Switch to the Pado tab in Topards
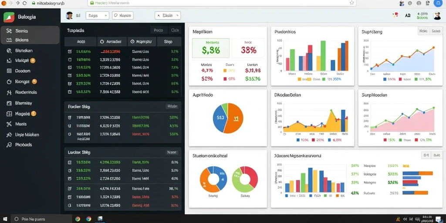Viewport: 446px width, 223px height. point(159,30)
